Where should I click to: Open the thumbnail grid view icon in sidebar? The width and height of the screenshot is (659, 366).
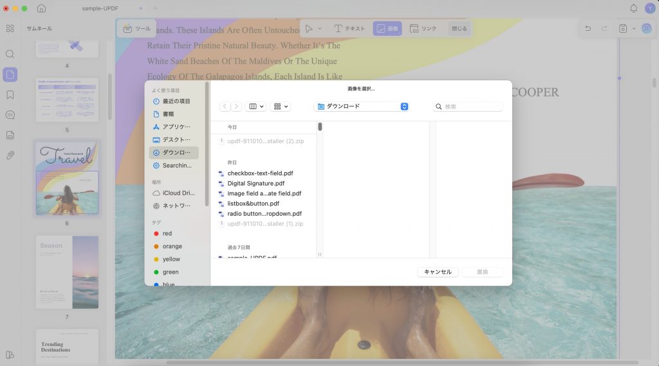click(10, 28)
